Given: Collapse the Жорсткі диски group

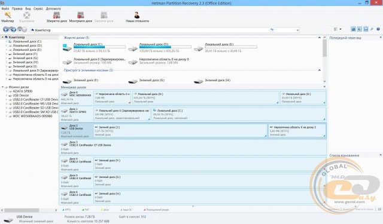Looking at the screenshot, I should 319,38.
